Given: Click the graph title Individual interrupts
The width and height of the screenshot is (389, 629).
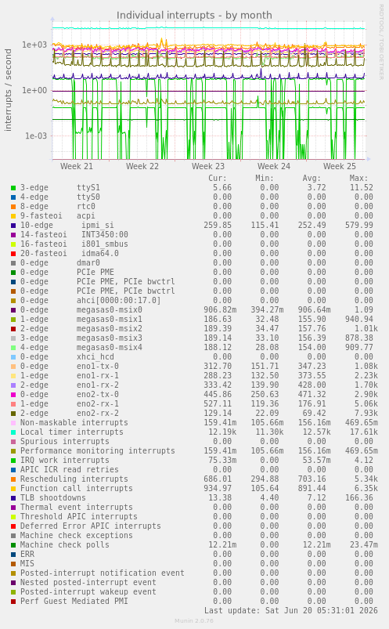Looking at the screenshot, I should (x=194, y=15).
